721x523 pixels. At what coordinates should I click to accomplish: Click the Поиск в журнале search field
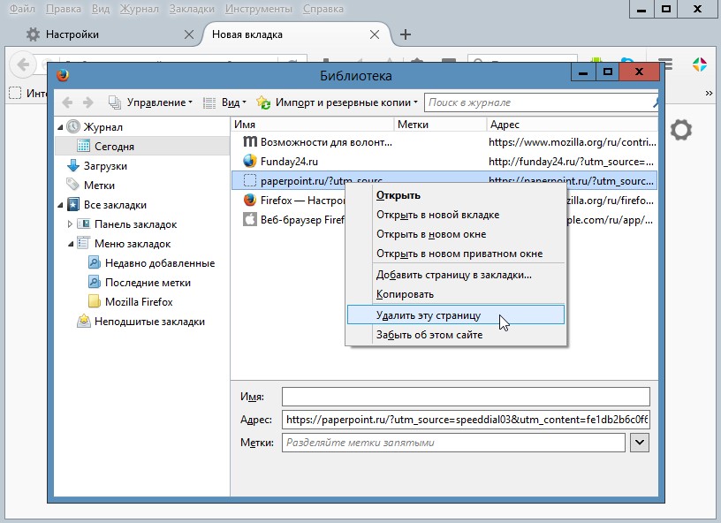coord(538,102)
